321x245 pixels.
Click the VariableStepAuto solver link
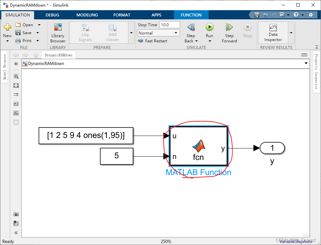click(x=296, y=241)
